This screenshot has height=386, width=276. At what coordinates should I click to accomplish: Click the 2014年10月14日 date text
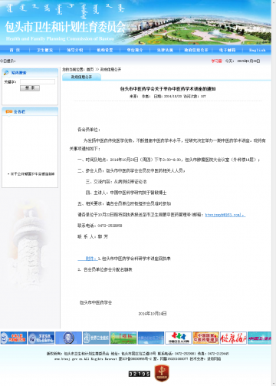click(x=153, y=313)
